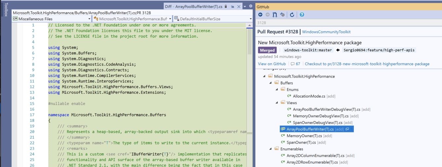Open the WindowsCommunityToolkit repository link

(x=326, y=32)
